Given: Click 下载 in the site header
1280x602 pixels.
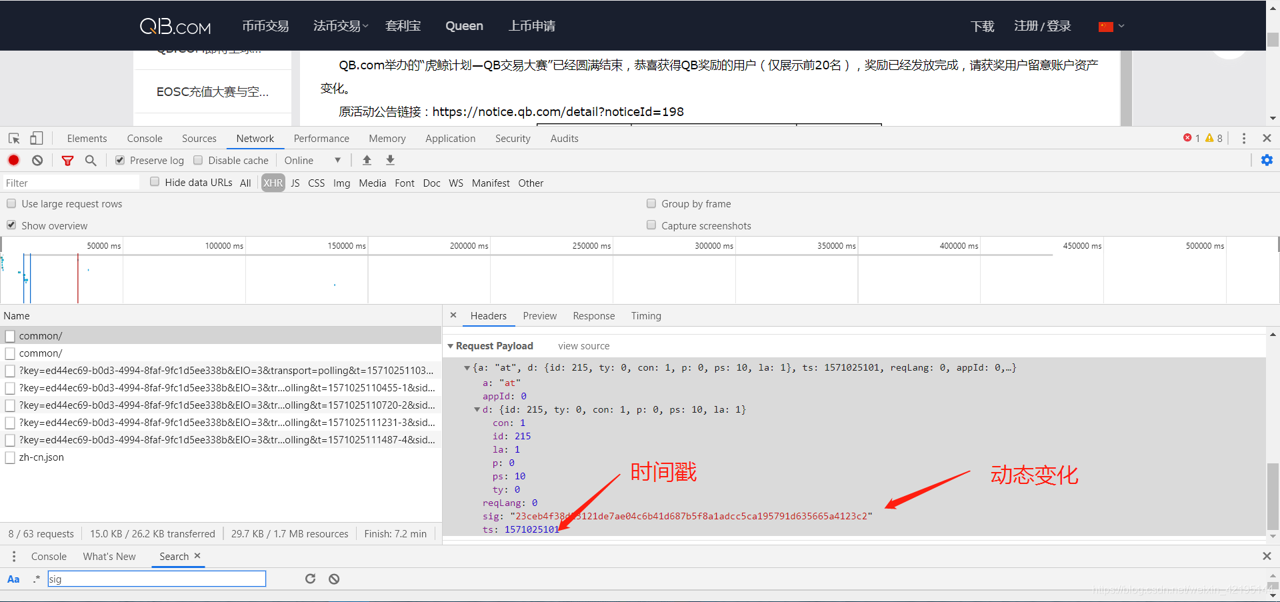Looking at the screenshot, I should pyautogui.click(x=983, y=26).
